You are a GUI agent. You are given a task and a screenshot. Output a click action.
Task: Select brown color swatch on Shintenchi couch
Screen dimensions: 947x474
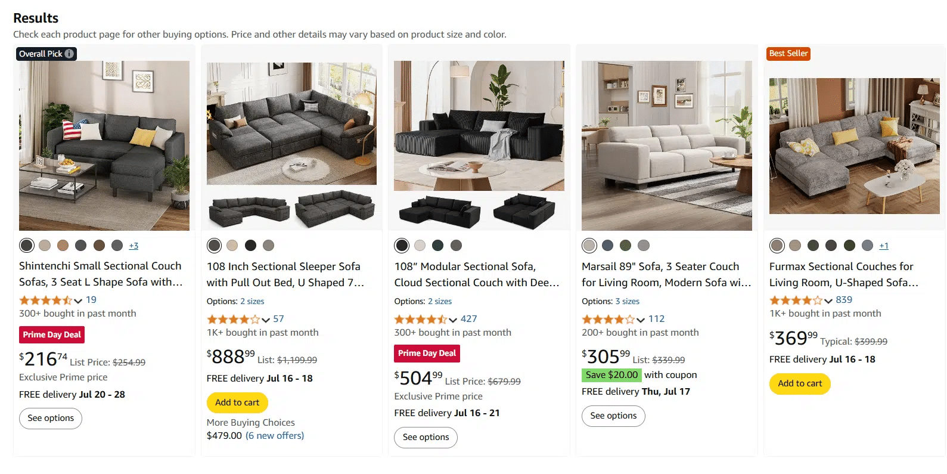click(99, 245)
